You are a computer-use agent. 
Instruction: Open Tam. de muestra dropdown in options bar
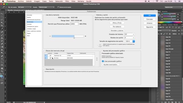pyautogui.click(x=25, y=7)
